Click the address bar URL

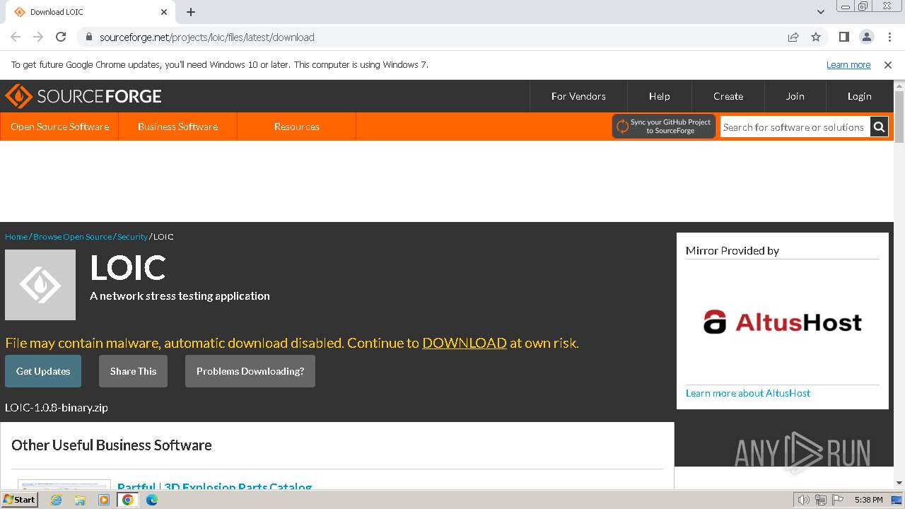click(x=207, y=37)
